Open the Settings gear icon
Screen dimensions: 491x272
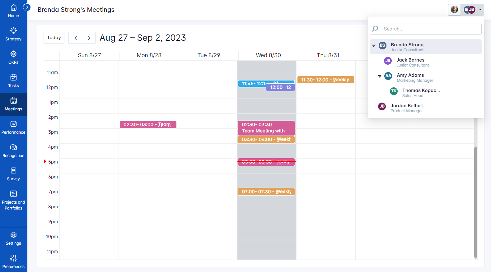13,235
